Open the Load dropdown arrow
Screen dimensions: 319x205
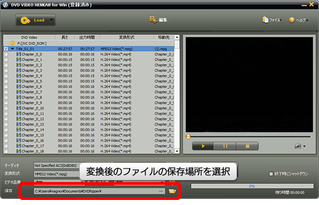click(x=52, y=20)
